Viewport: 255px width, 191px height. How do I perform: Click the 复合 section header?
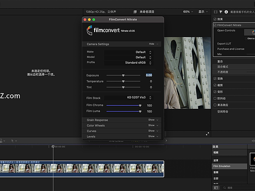point(234,61)
